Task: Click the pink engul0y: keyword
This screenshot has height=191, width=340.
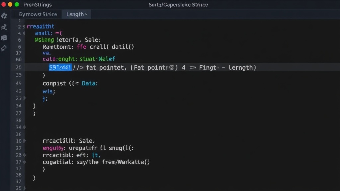Action: point(54,148)
